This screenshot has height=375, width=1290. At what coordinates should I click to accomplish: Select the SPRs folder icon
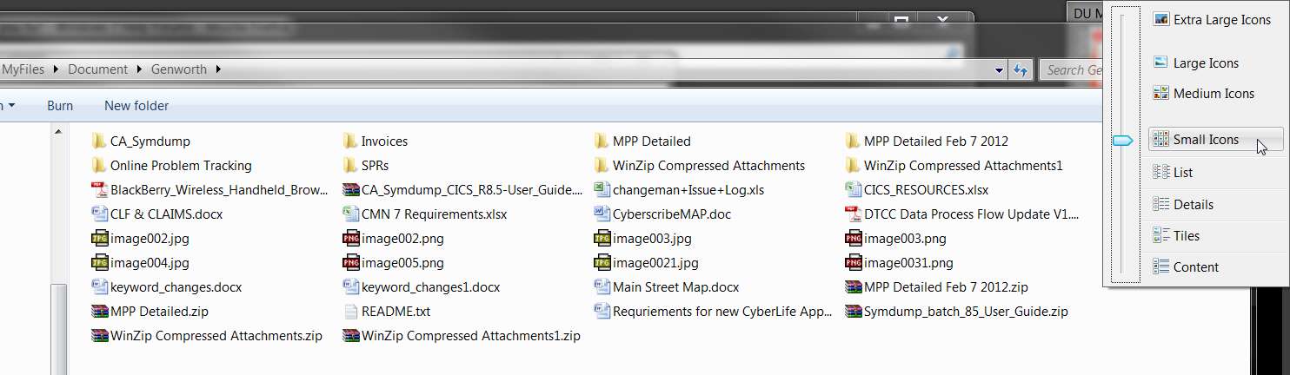(349, 165)
